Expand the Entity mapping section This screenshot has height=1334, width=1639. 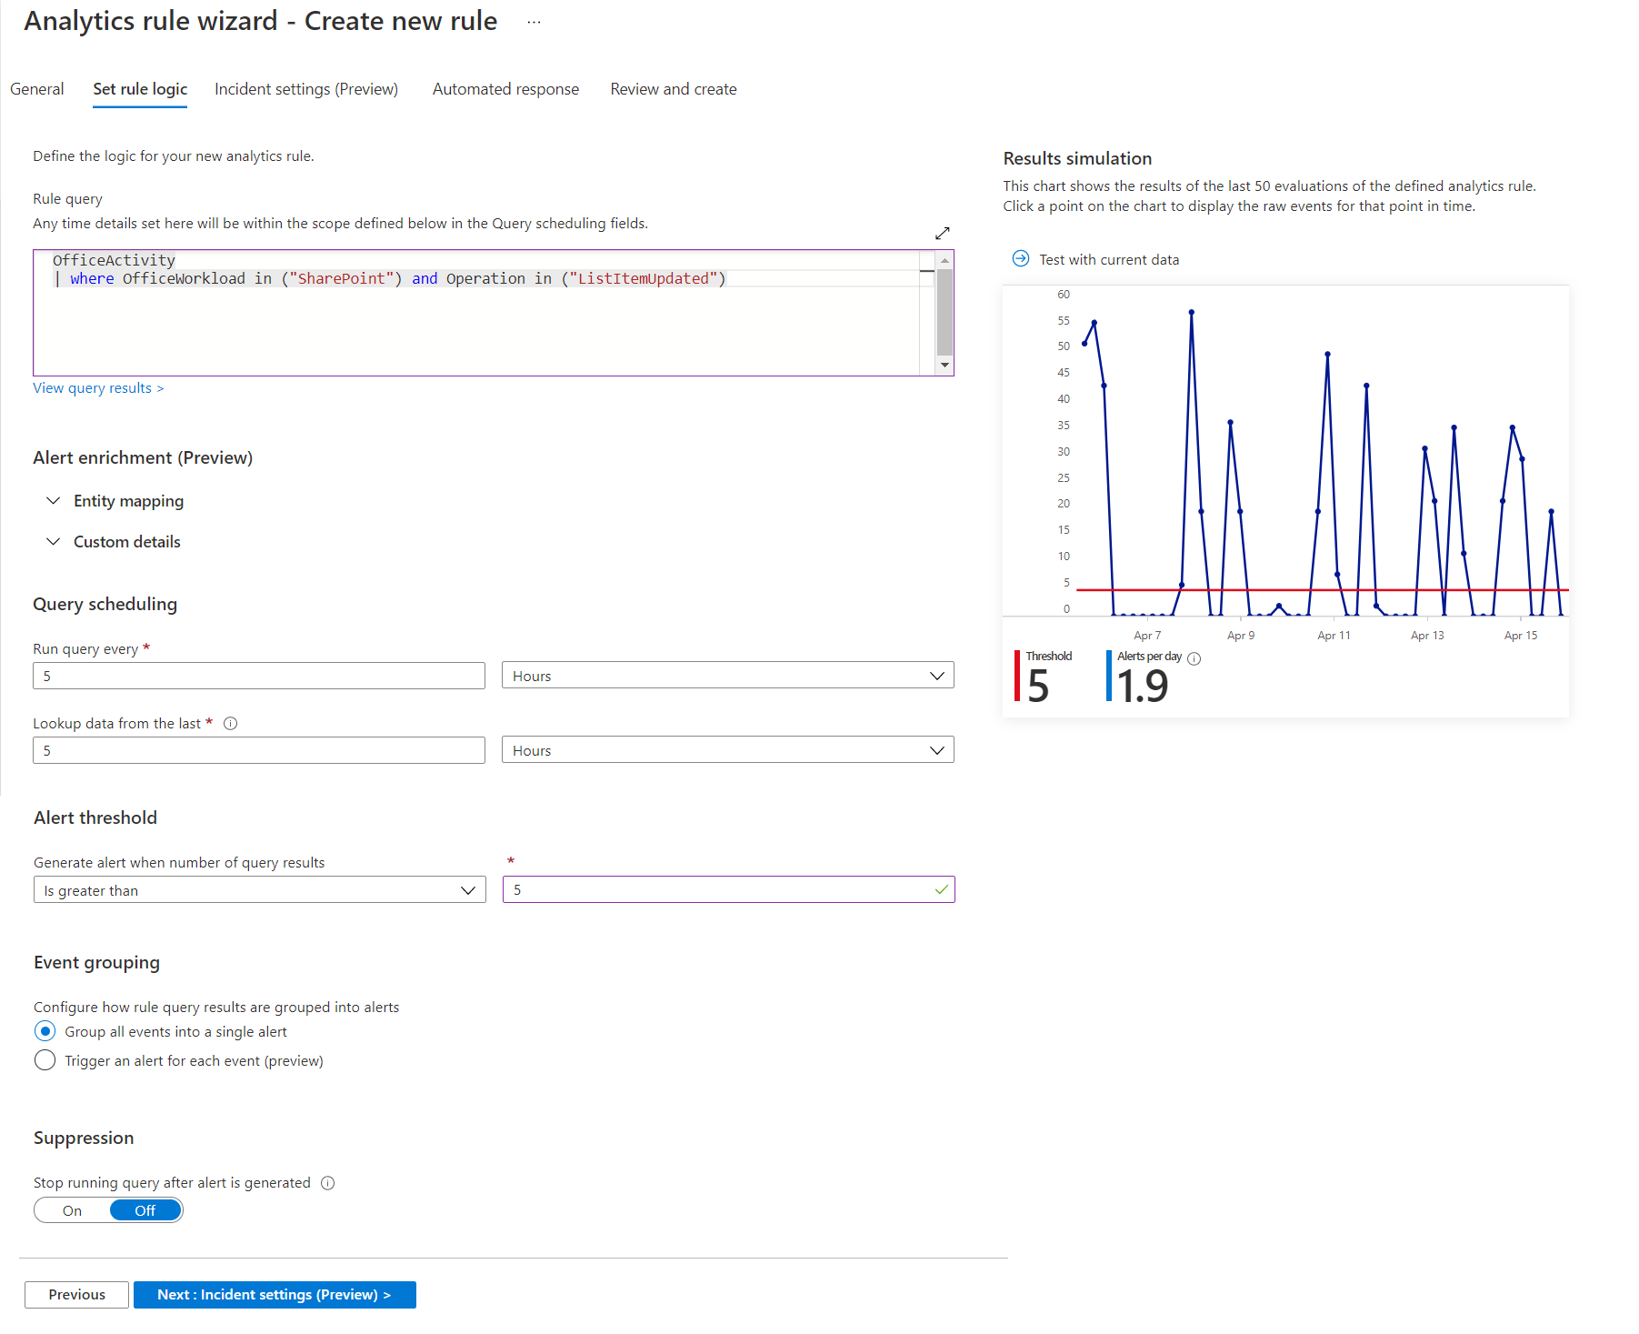pyautogui.click(x=128, y=501)
